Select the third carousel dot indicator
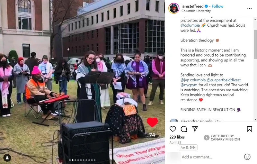The image size is (257, 164). (x=75, y=160)
